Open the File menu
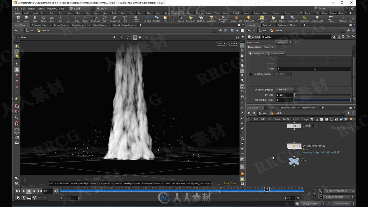368x207 pixels. pos(17,9)
